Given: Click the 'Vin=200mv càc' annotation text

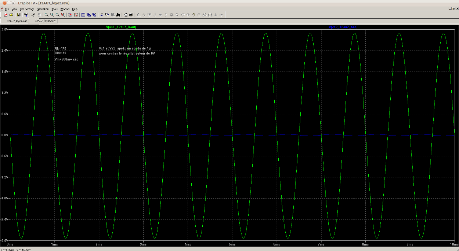Looking at the screenshot, I should click(x=66, y=59).
